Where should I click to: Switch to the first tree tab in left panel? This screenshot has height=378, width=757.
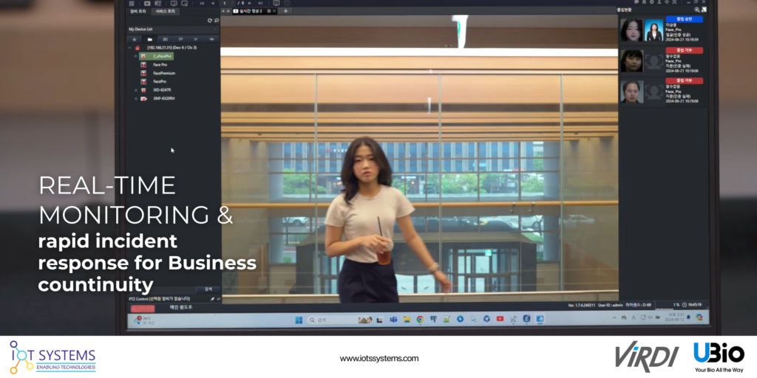138,12
